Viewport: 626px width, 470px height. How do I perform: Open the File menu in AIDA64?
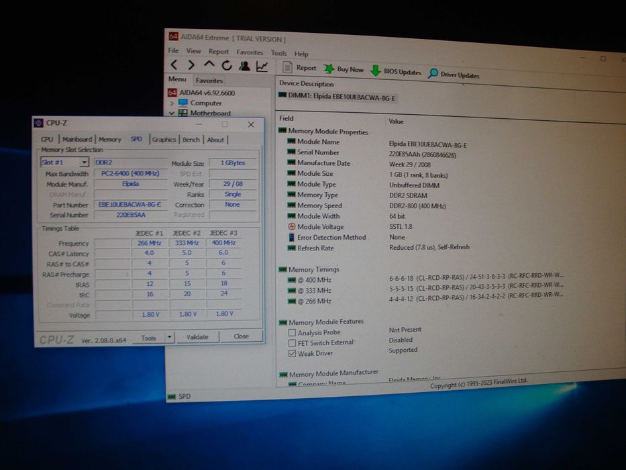[x=174, y=50]
